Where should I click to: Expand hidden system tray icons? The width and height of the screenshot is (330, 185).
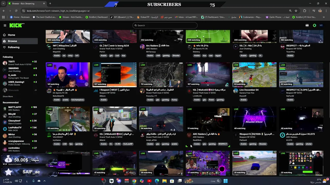click(44, 181)
